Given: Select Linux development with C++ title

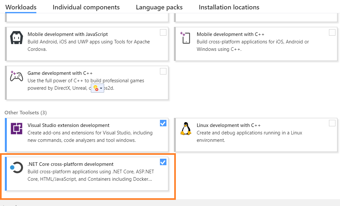Looking at the screenshot, I should pyautogui.click(x=228, y=125).
